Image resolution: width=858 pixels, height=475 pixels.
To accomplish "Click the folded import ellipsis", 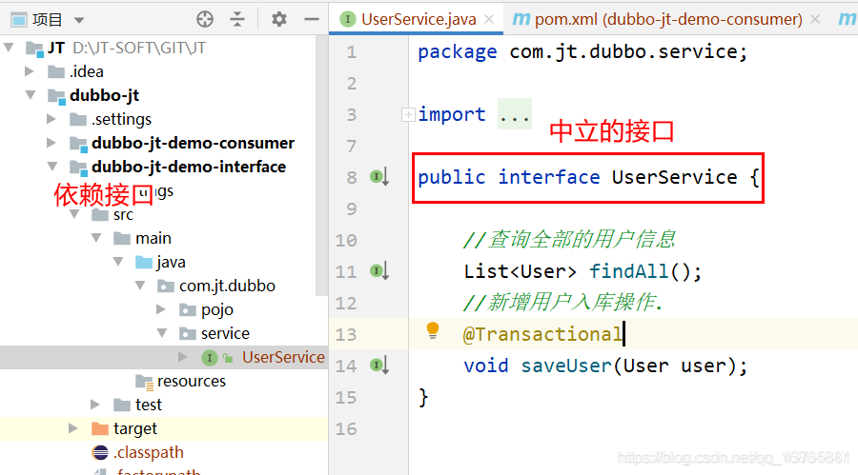I will 515,114.
